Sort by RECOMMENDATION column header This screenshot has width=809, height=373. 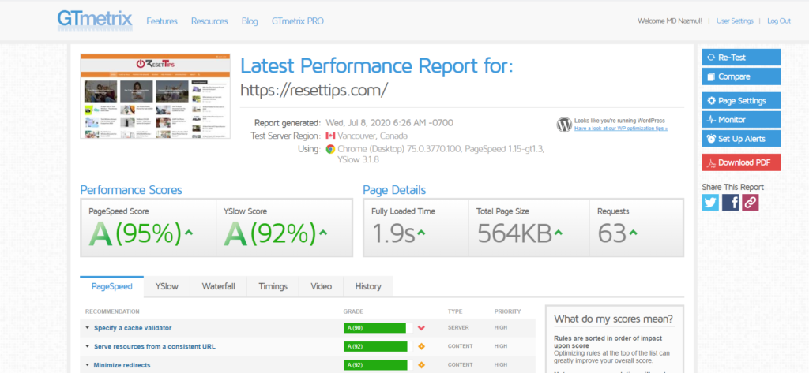point(112,311)
